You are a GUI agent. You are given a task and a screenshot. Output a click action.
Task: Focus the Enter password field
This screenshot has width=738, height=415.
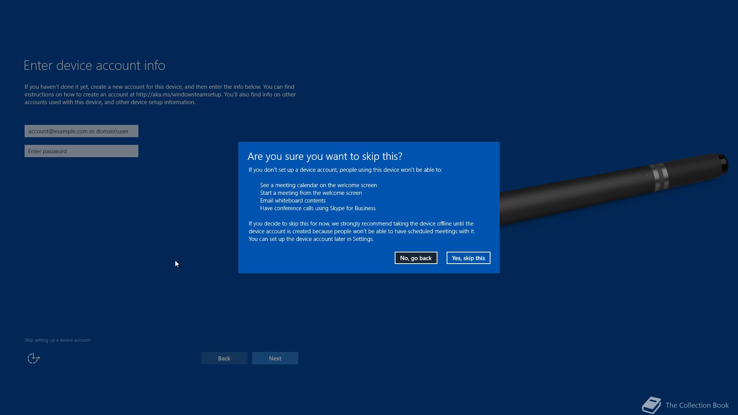click(81, 151)
